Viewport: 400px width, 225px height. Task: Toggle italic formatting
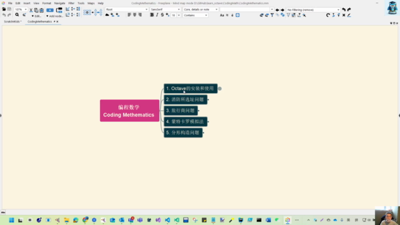tap(157, 15)
